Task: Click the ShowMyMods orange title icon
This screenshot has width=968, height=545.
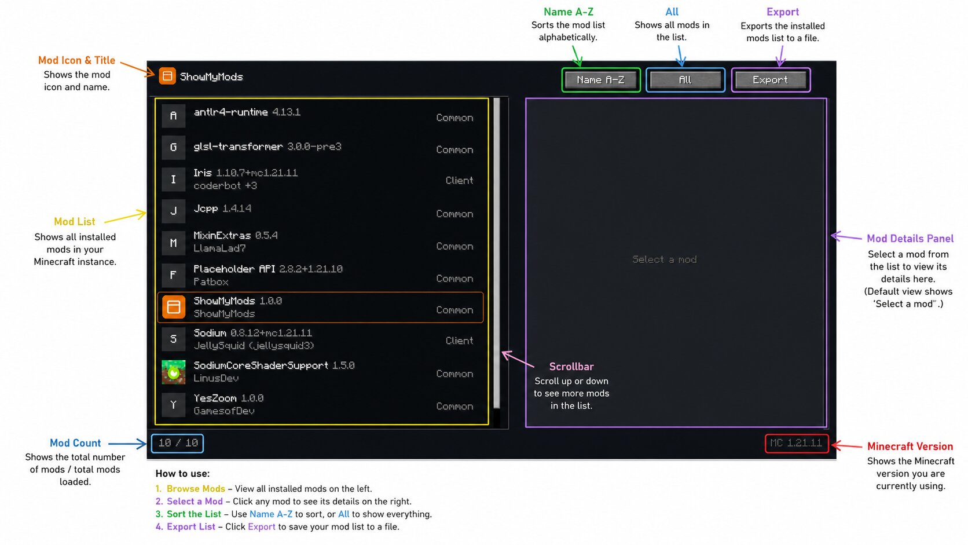Action: pyautogui.click(x=167, y=76)
